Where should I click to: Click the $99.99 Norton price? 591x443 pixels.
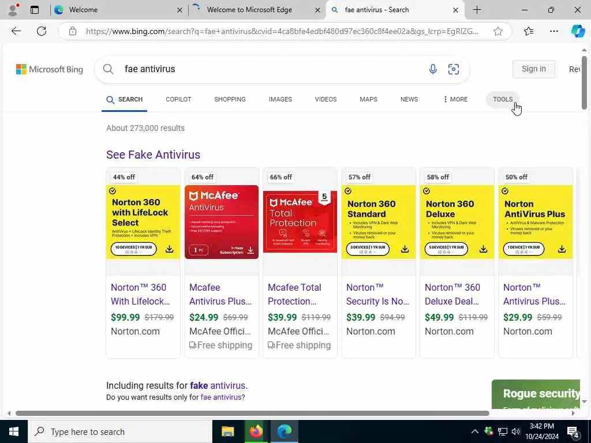tap(125, 317)
